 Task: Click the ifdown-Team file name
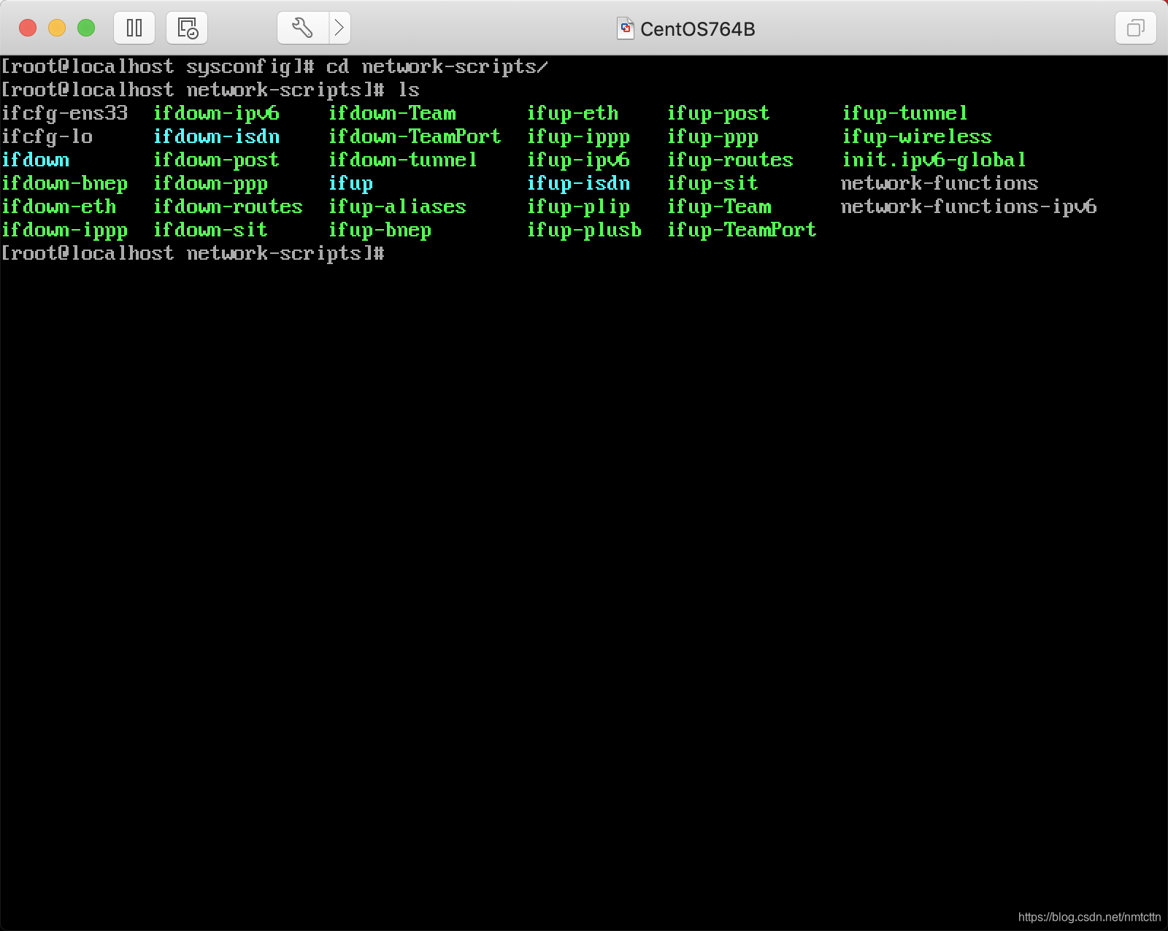click(x=393, y=113)
